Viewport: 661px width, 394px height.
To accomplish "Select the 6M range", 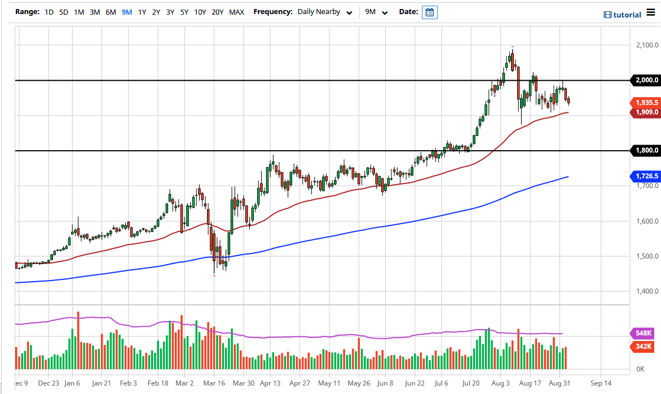I will tap(111, 12).
